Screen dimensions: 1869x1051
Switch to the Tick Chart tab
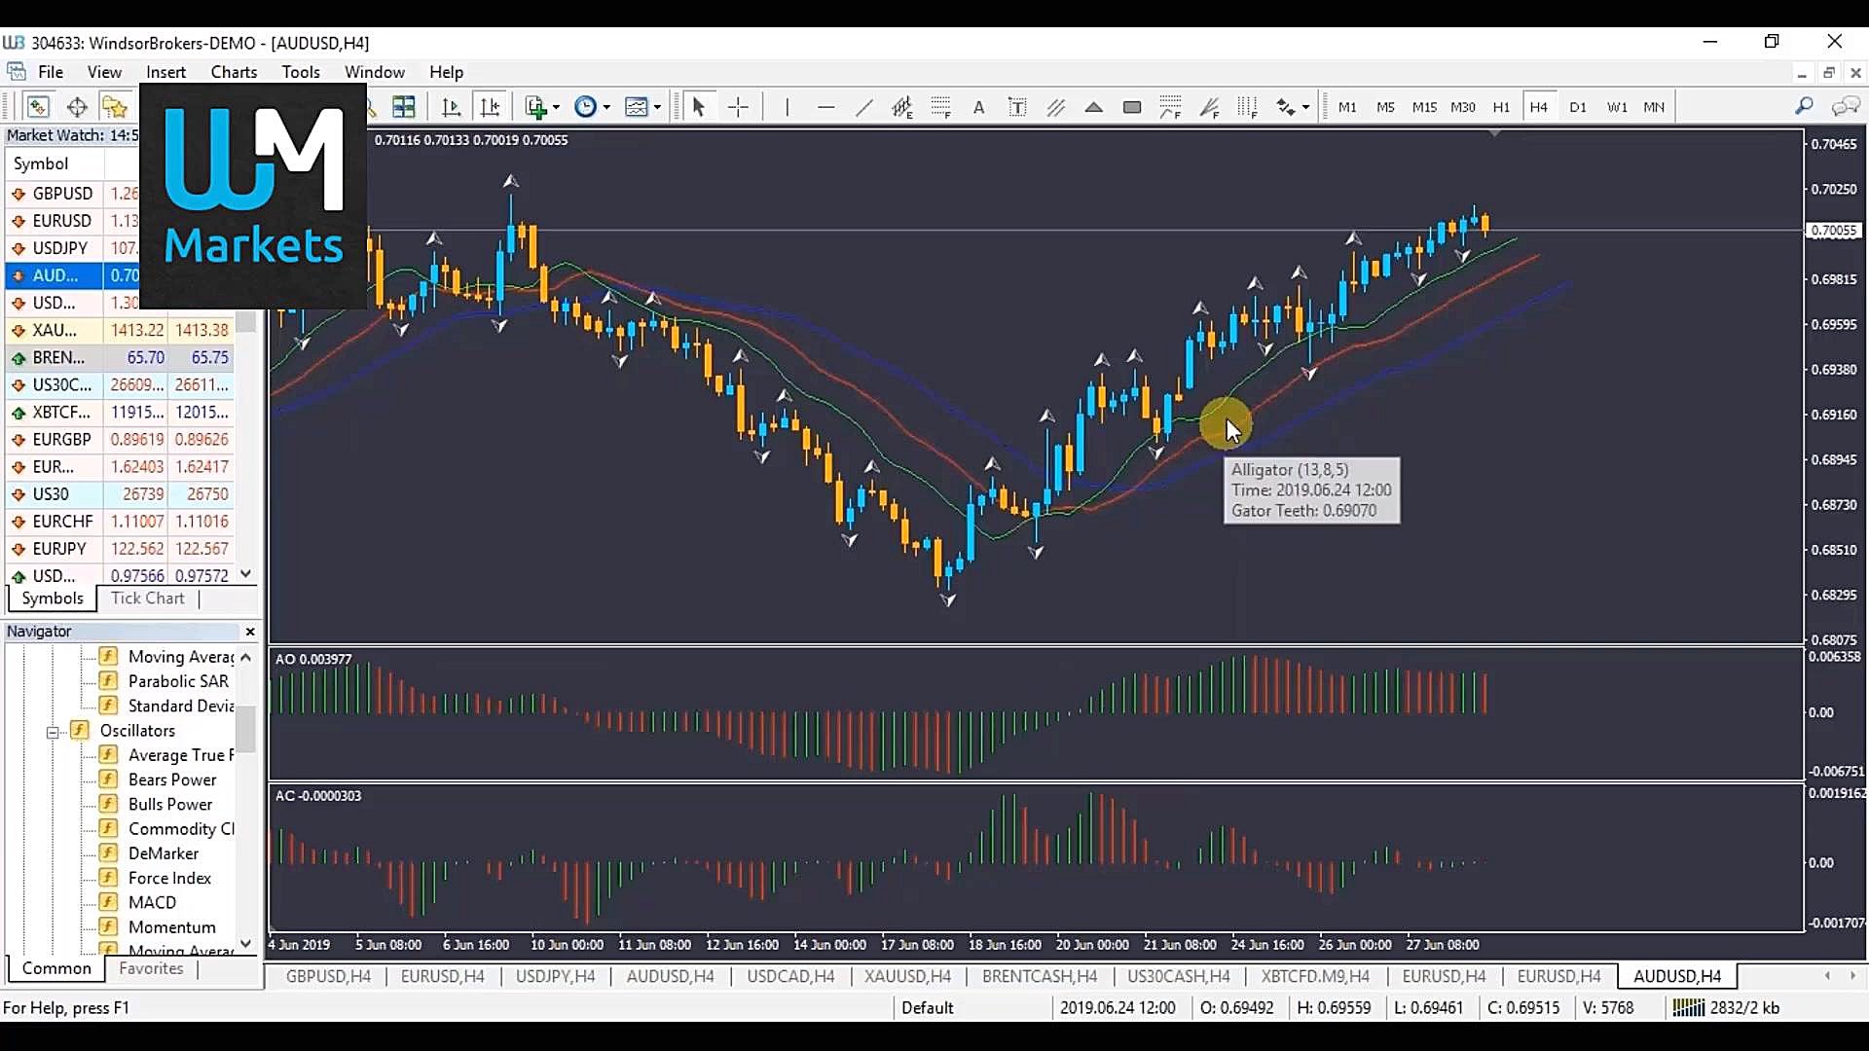[x=148, y=598]
